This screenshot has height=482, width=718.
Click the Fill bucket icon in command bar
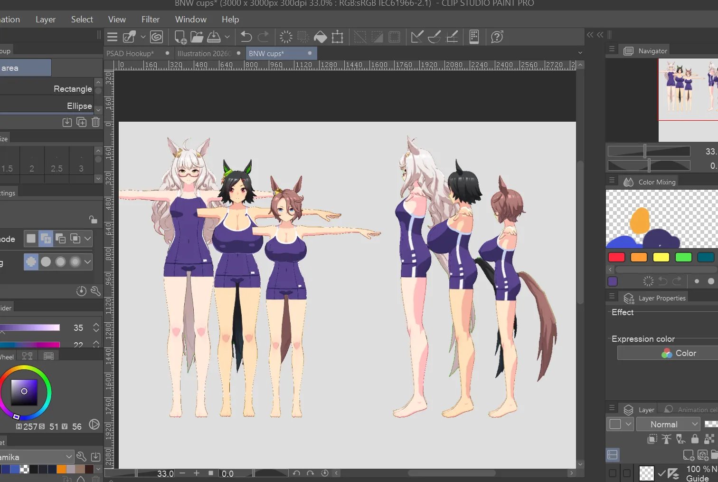(321, 37)
